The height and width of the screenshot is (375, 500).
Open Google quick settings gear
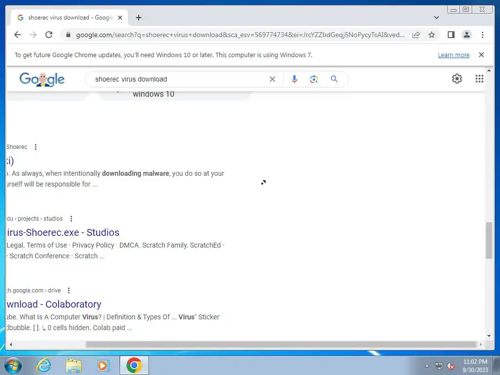pyautogui.click(x=457, y=79)
